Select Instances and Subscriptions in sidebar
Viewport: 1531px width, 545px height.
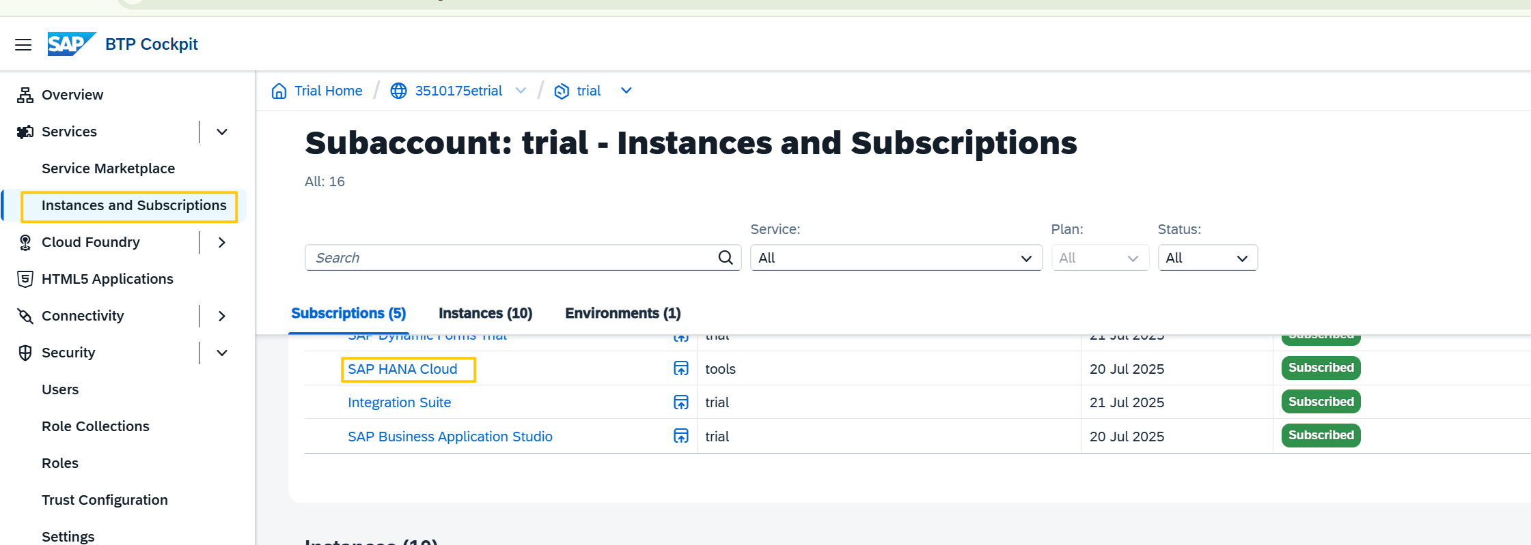[x=134, y=205]
